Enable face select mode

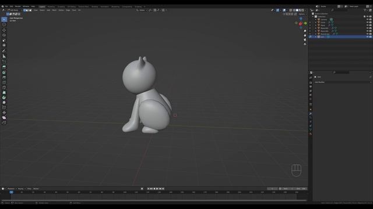(30, 10)
